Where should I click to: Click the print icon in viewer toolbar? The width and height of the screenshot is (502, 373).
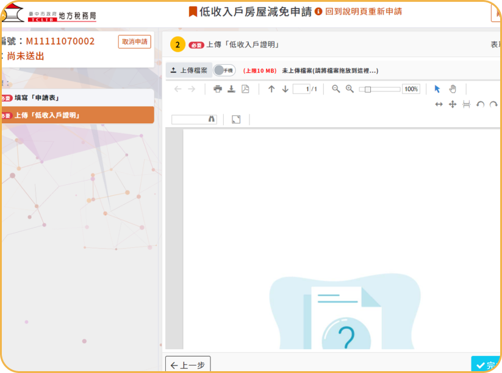point(218,89)
